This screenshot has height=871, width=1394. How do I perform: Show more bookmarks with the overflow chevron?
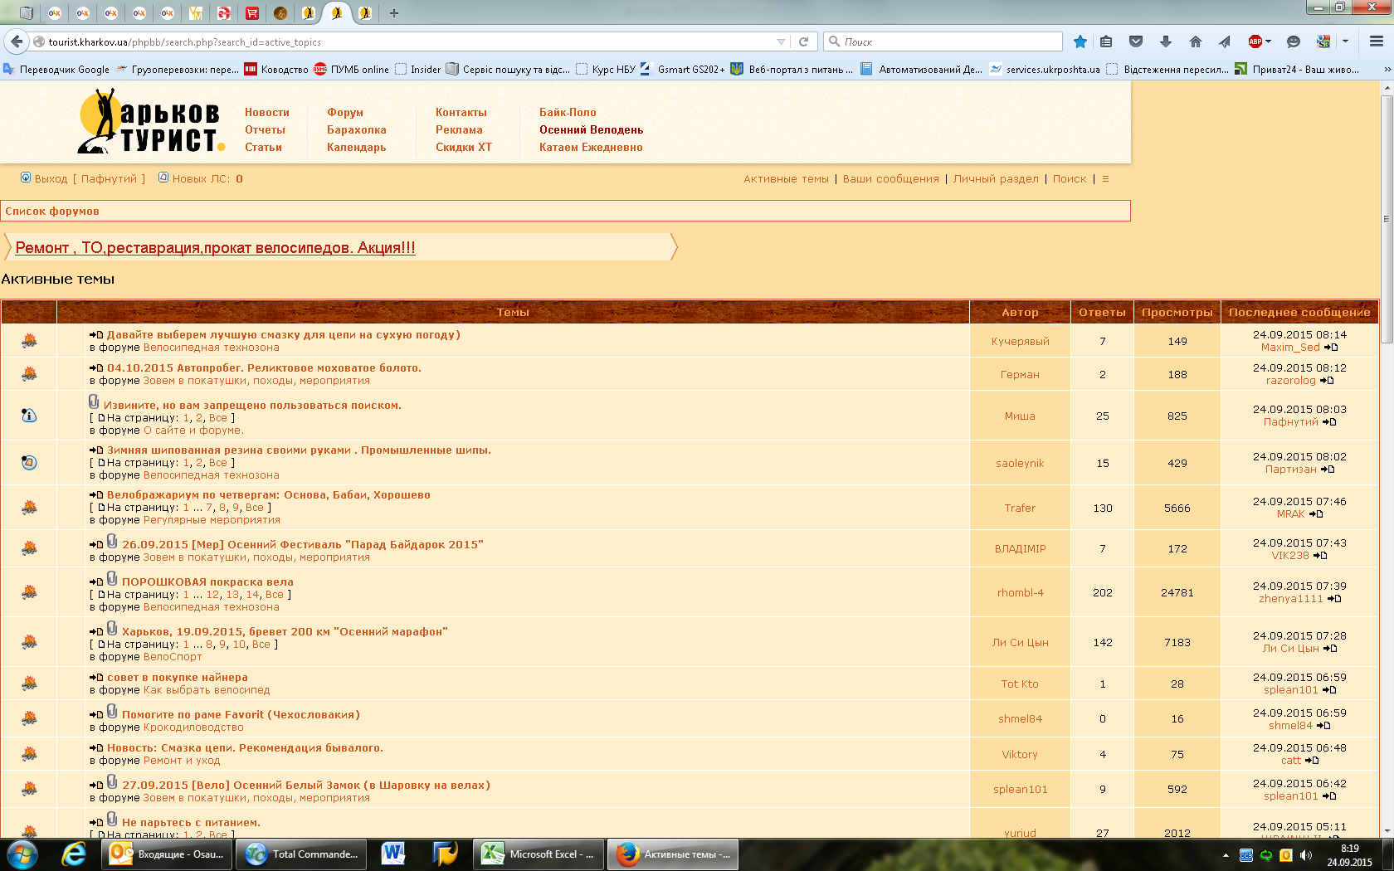click(x=1385, y=69)
